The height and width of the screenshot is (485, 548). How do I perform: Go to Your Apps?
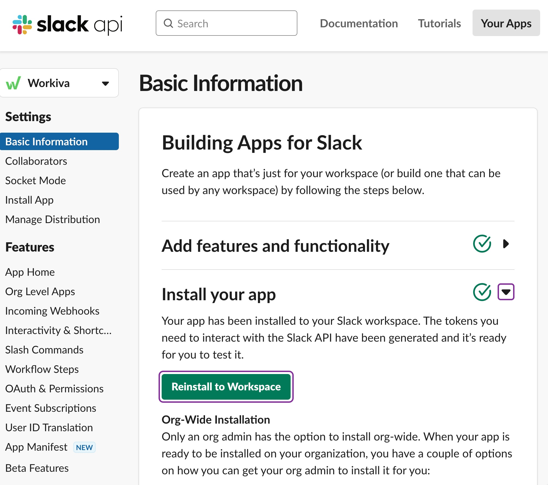(x=506, y=23)
